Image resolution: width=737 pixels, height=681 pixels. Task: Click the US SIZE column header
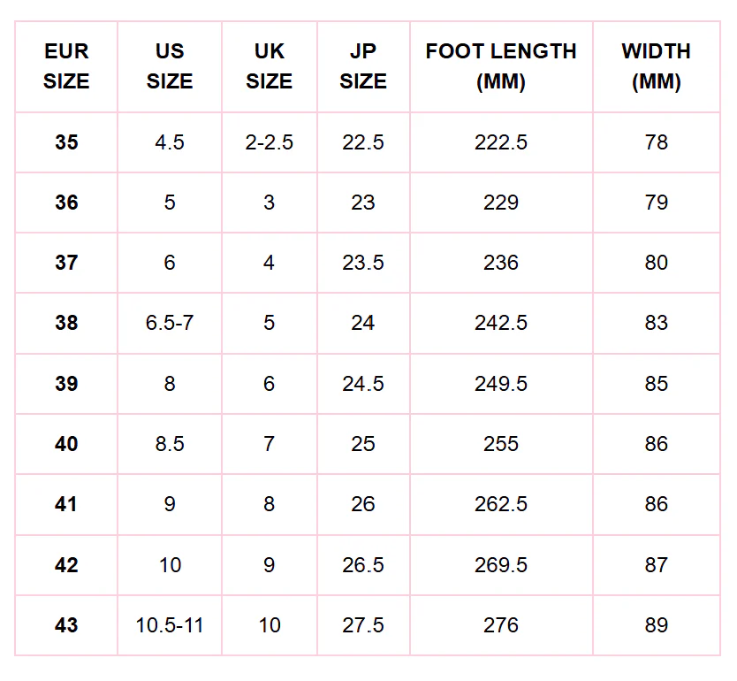[x=170, y=66]
